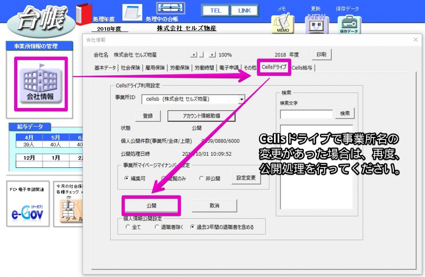The height and width of the screenshot is (277, 425).
Task: Click the 給与データ section header
Action: click(x=30, y=127)
